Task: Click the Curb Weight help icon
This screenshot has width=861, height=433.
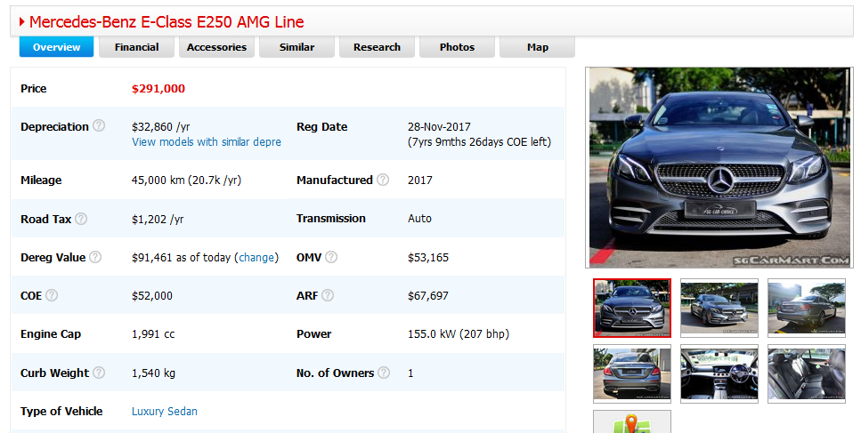Action: [x=99, y=373]
